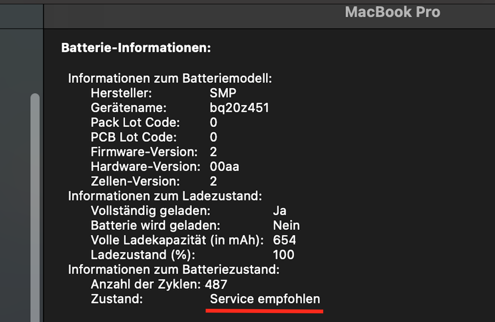Click the Informationen zum Batteriemodell heading
Image resolution: width=495 pixels, height=322 pixels.
(x=170, y=78)
